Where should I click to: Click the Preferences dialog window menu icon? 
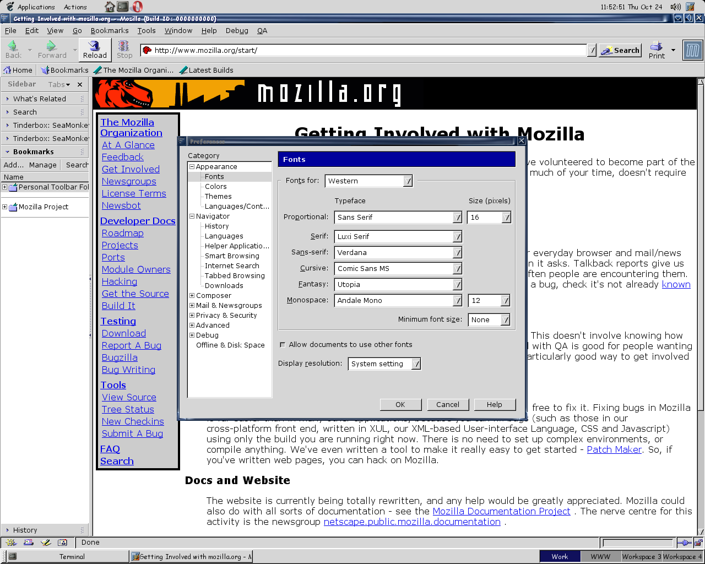(x=182, y=141)
